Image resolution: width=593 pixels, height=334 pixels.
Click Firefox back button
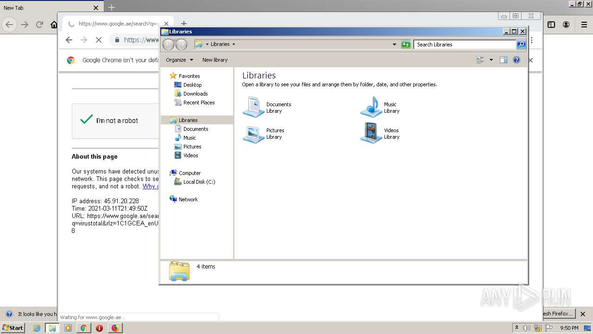click(x=9, y=25)
